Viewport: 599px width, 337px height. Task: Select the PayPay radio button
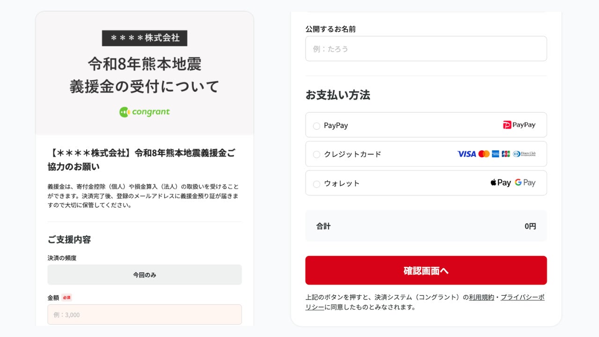(316, 126)
